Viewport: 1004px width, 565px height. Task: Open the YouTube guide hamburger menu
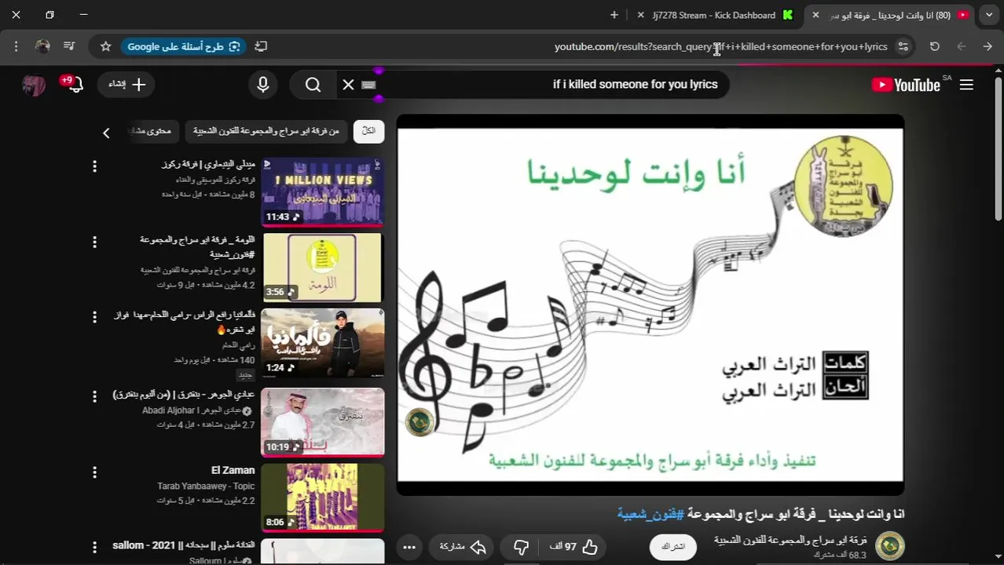pos(966,85)
